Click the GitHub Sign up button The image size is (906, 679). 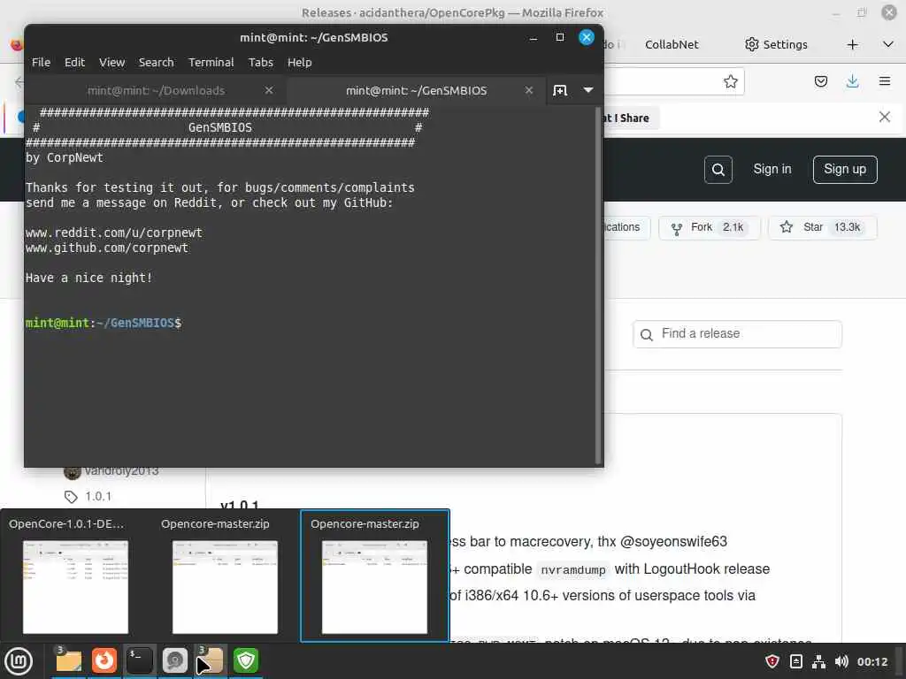845,169
